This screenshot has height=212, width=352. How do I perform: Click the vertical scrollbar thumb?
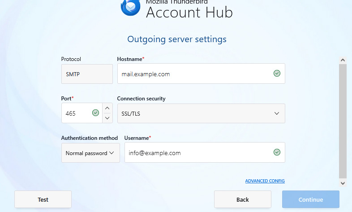point(343,121)
